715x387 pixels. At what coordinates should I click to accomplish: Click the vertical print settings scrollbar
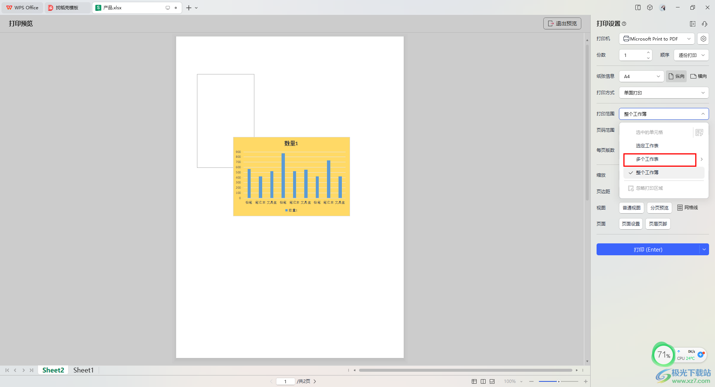(587, 123)
